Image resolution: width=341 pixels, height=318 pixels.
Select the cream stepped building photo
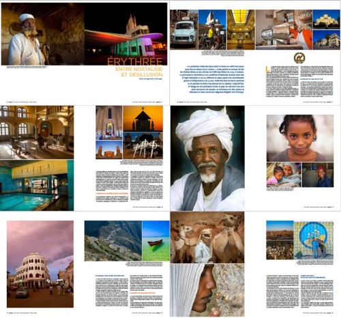327,19
